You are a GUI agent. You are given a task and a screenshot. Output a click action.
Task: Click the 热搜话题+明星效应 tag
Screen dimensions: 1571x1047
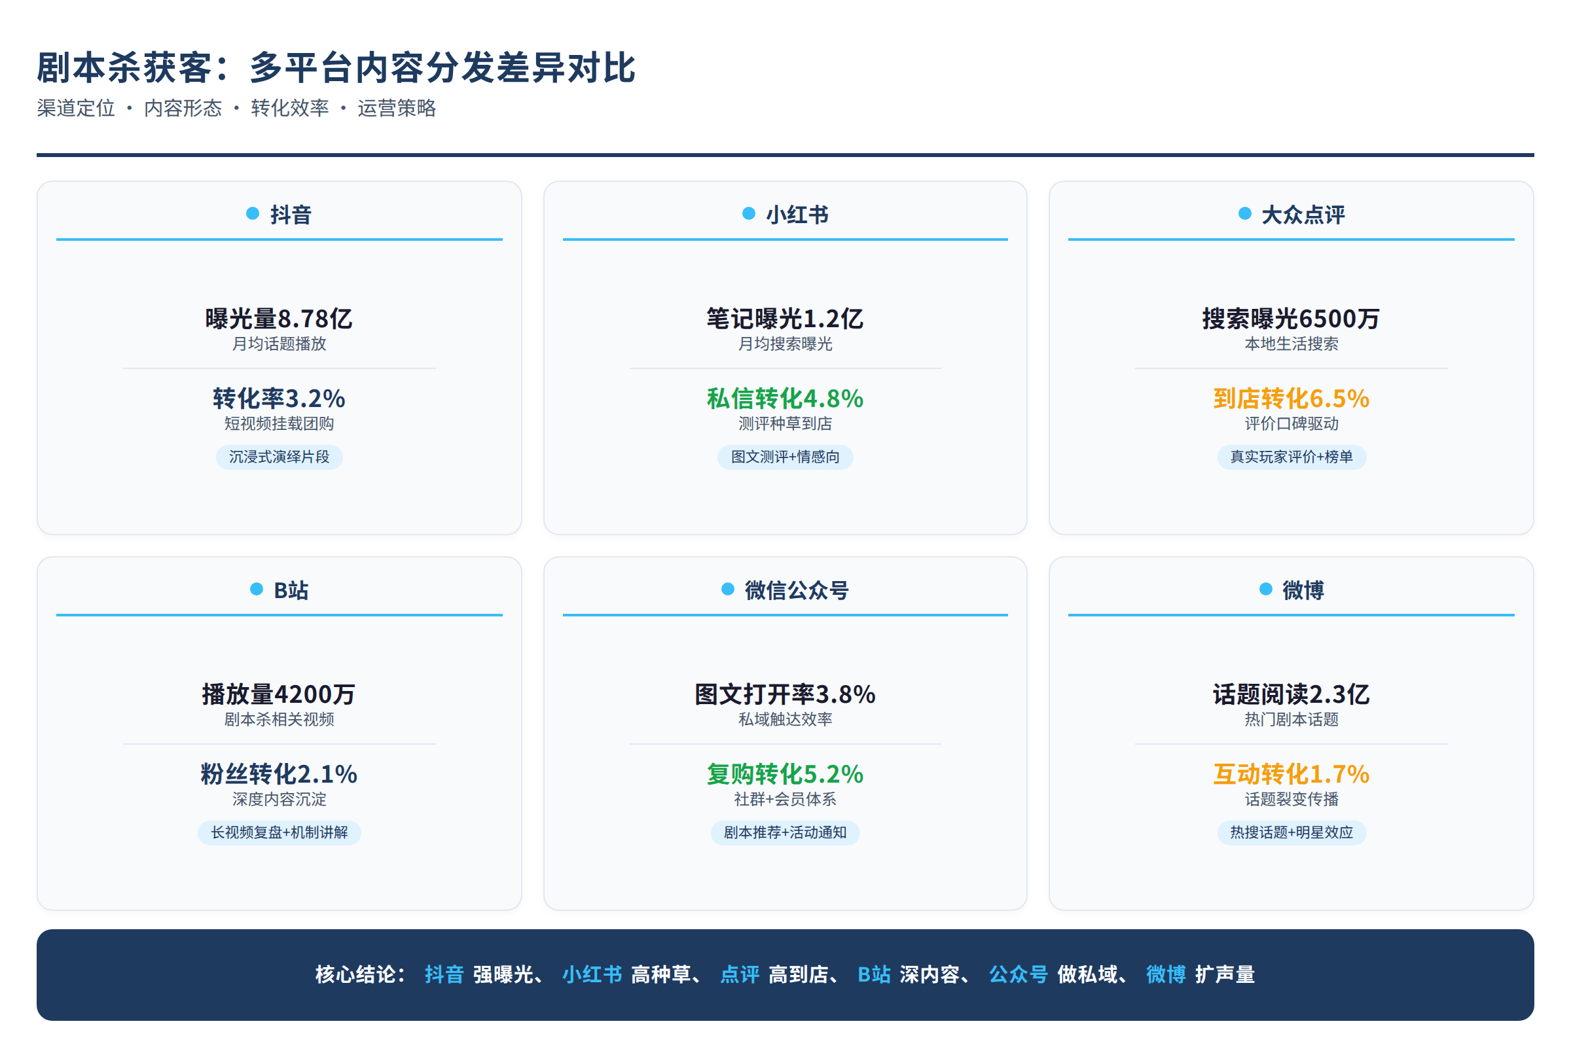click(x=1291, y=832)
